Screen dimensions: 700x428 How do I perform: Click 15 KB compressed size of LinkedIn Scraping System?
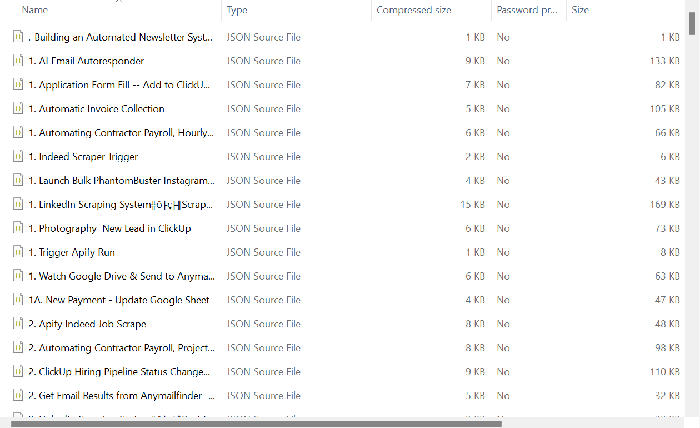click(472, 205)
